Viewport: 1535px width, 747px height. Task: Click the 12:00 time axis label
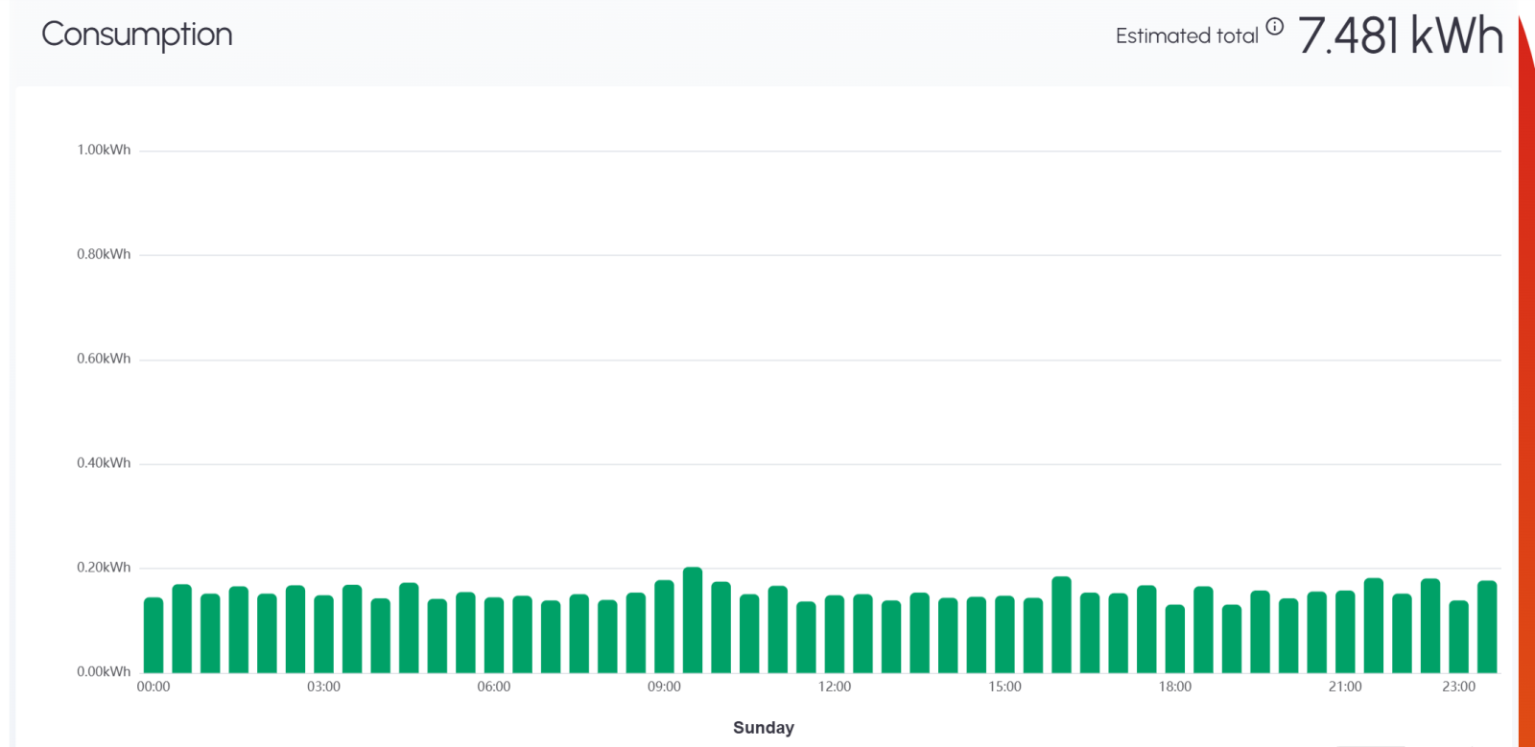point(835,687)
